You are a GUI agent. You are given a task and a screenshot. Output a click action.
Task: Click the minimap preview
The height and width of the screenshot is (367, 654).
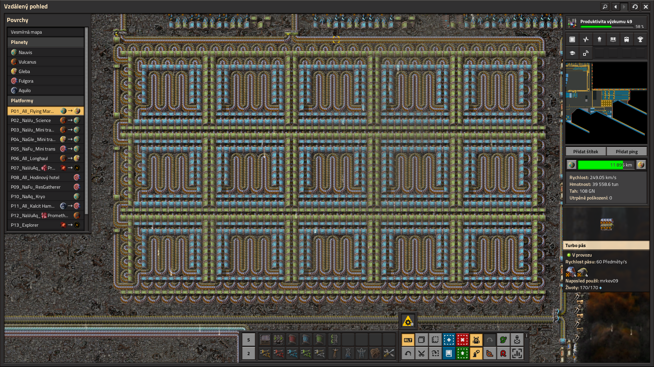[x=606, y=103]
